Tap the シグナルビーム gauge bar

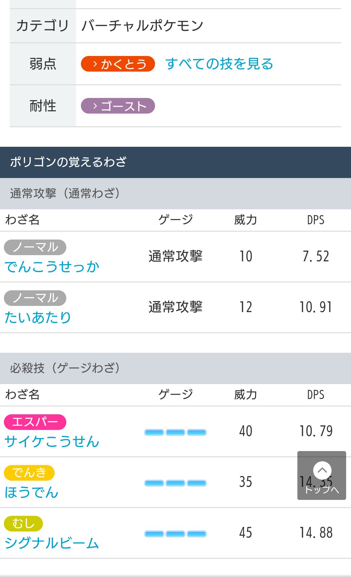pyautogui.click(x=175, y=534)
